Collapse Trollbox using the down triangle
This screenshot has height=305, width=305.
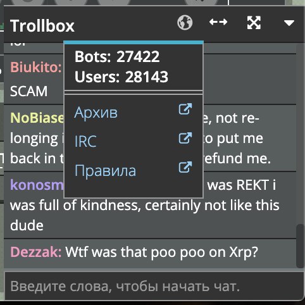click(x=289, y=23)
